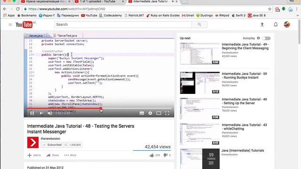Open RWpod bookmark

click(222, 15)
